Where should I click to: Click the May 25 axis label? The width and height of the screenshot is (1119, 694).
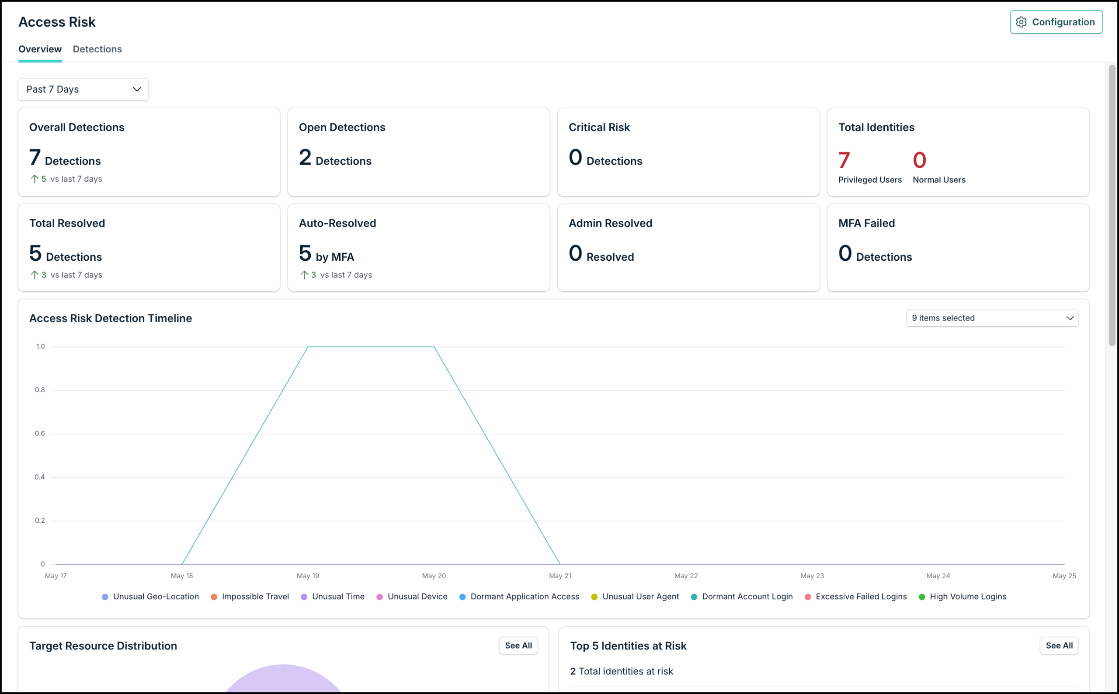(x=1064, y=576)
